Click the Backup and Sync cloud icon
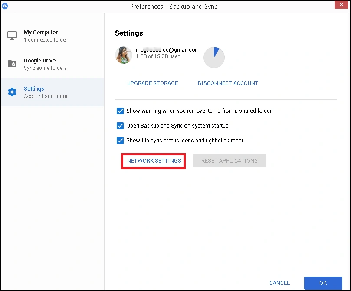Screen dimensions: 351x291 tap(5, 6)
